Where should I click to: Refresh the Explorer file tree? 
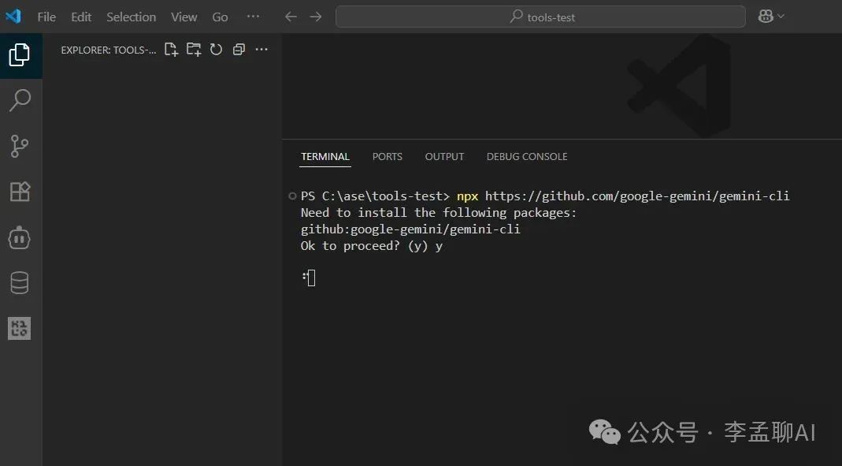point(216,50)
